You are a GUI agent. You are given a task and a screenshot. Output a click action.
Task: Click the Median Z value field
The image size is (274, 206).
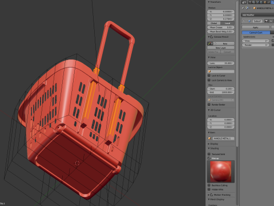221,19
